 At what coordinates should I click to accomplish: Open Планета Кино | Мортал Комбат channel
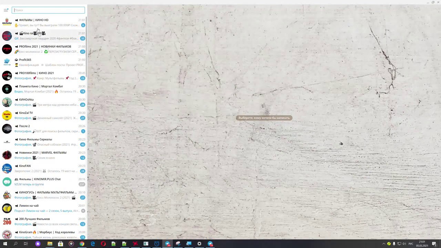tap(43, 89)
